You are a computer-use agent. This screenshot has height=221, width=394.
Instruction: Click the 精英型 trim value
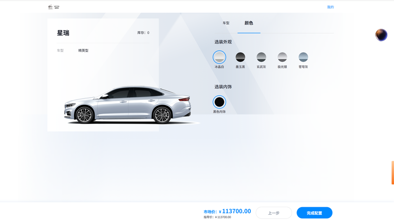point(83,50)
